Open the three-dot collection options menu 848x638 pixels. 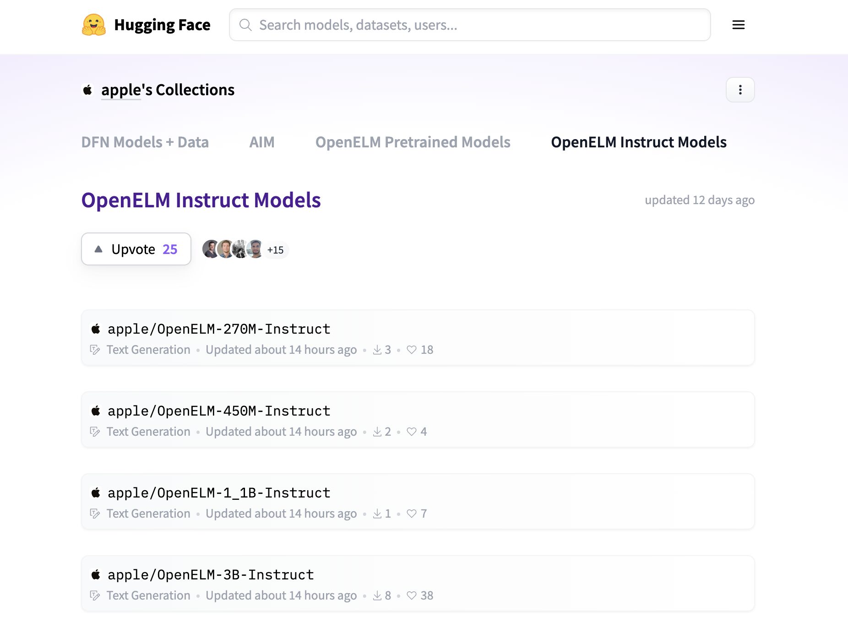coord(740,90)
